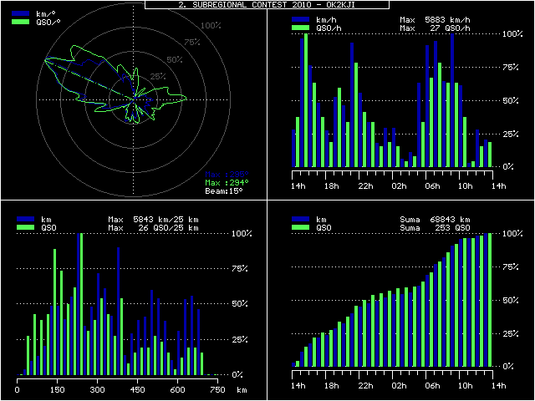The width and height of the screenshot is (535, 401).
Task: Pick the green QSO swatch in distance histogram legend
Action: click(x=26, y=227)
